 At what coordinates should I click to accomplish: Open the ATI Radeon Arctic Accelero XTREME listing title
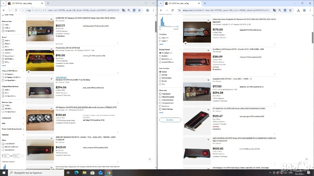pos(86,108)
